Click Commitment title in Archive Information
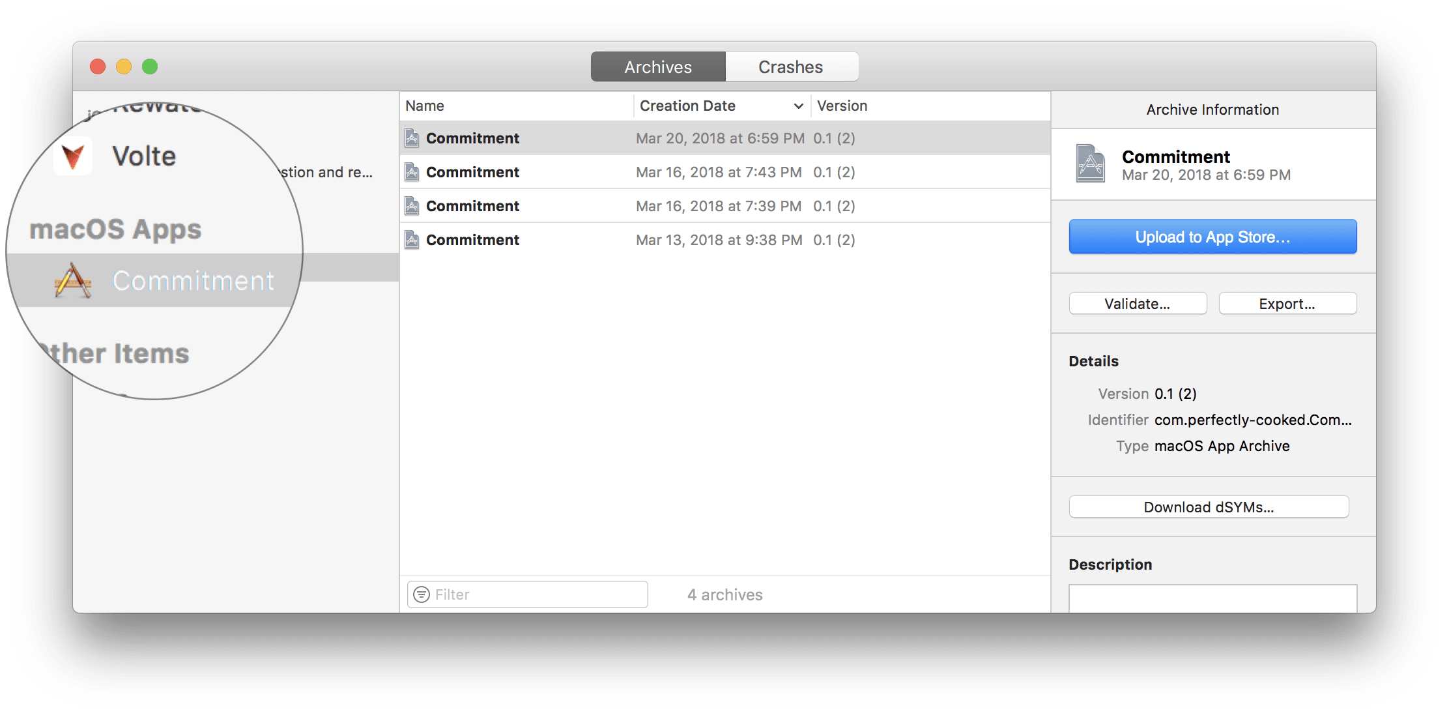The image size is (1449, 717). (x=1176, y=157)
